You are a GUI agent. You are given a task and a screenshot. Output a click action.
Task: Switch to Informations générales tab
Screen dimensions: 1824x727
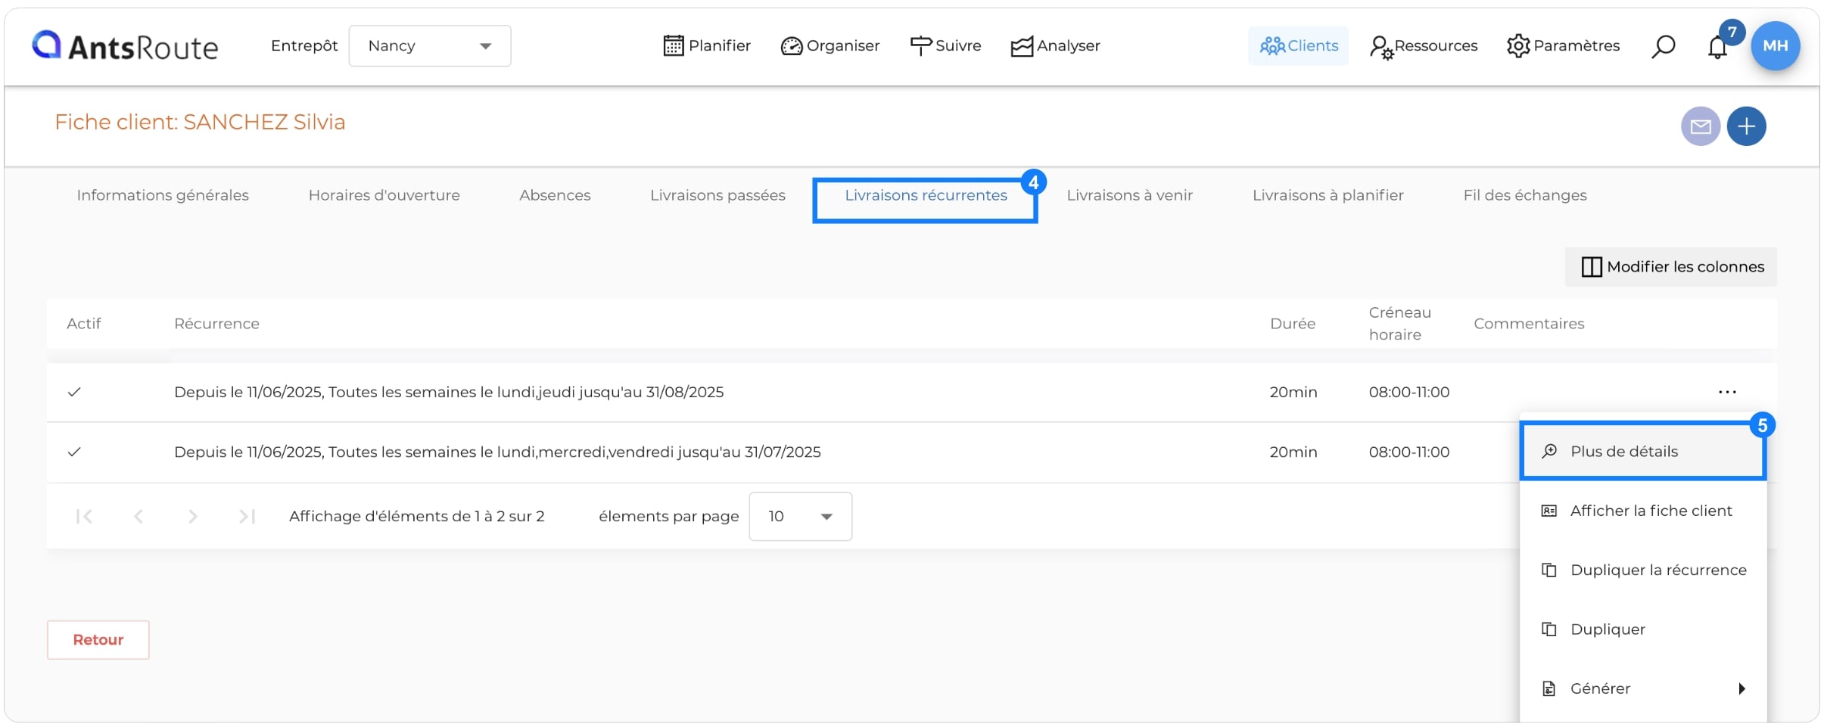click(x=163, y=195)
